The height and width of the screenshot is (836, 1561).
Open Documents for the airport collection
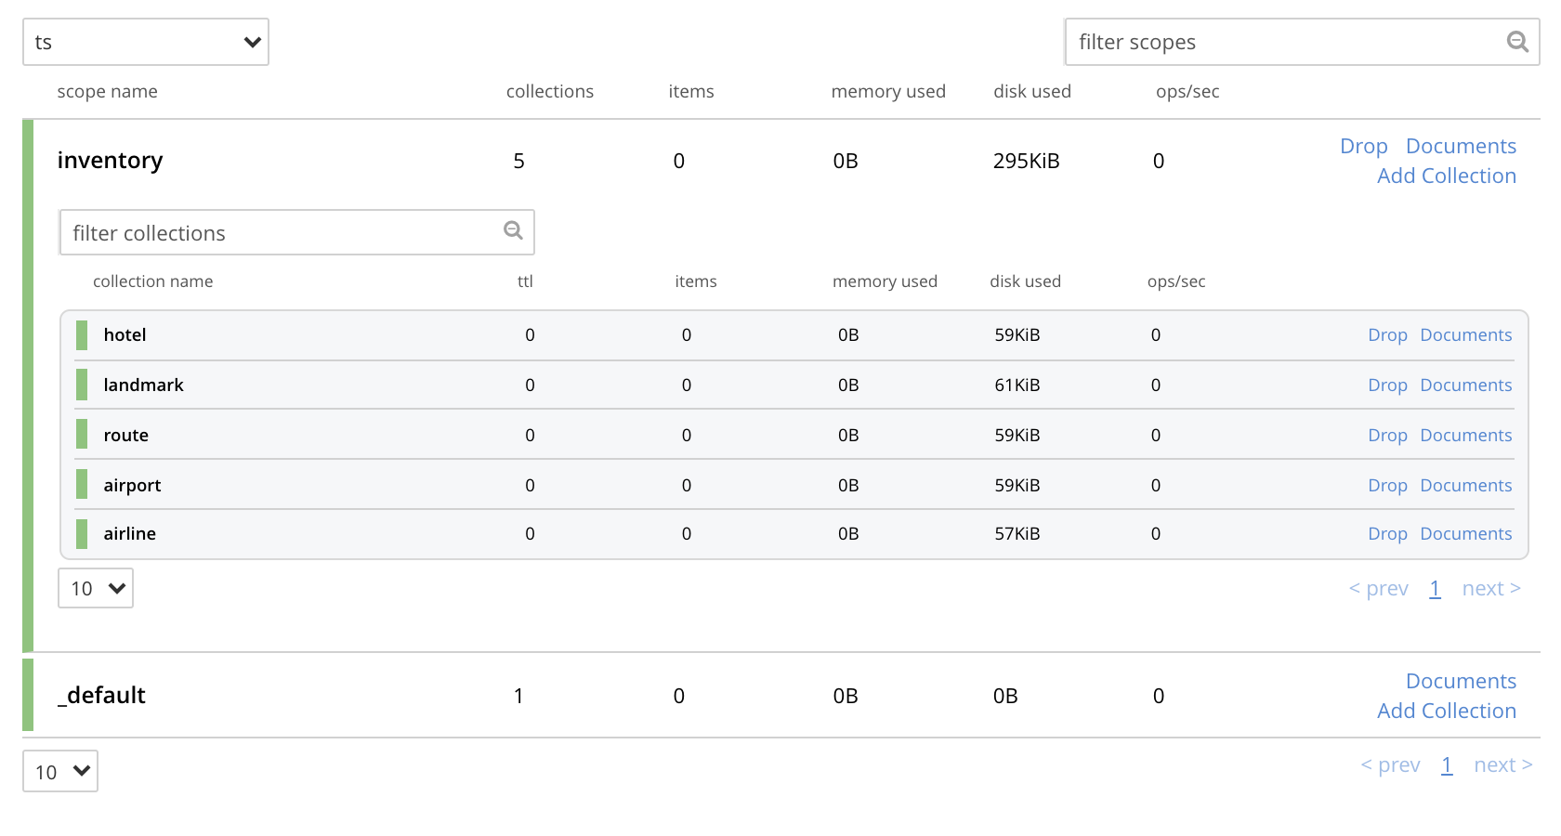pos(1466,485)
